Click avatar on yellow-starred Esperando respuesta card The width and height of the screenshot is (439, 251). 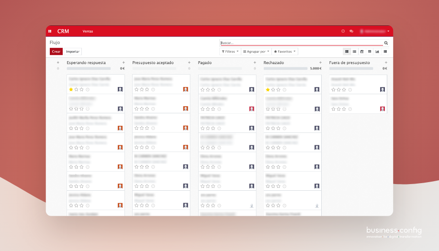click(x=120, y=89)
